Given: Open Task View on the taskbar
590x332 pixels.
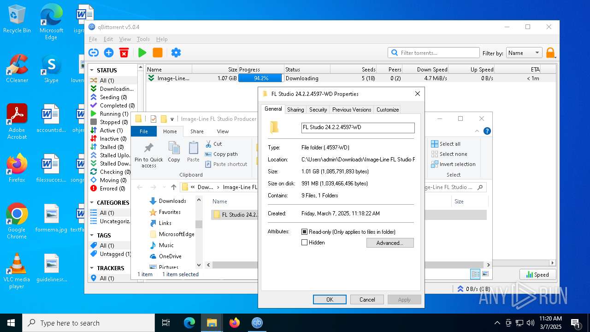Looking at the screenshot, I should 166,323.
